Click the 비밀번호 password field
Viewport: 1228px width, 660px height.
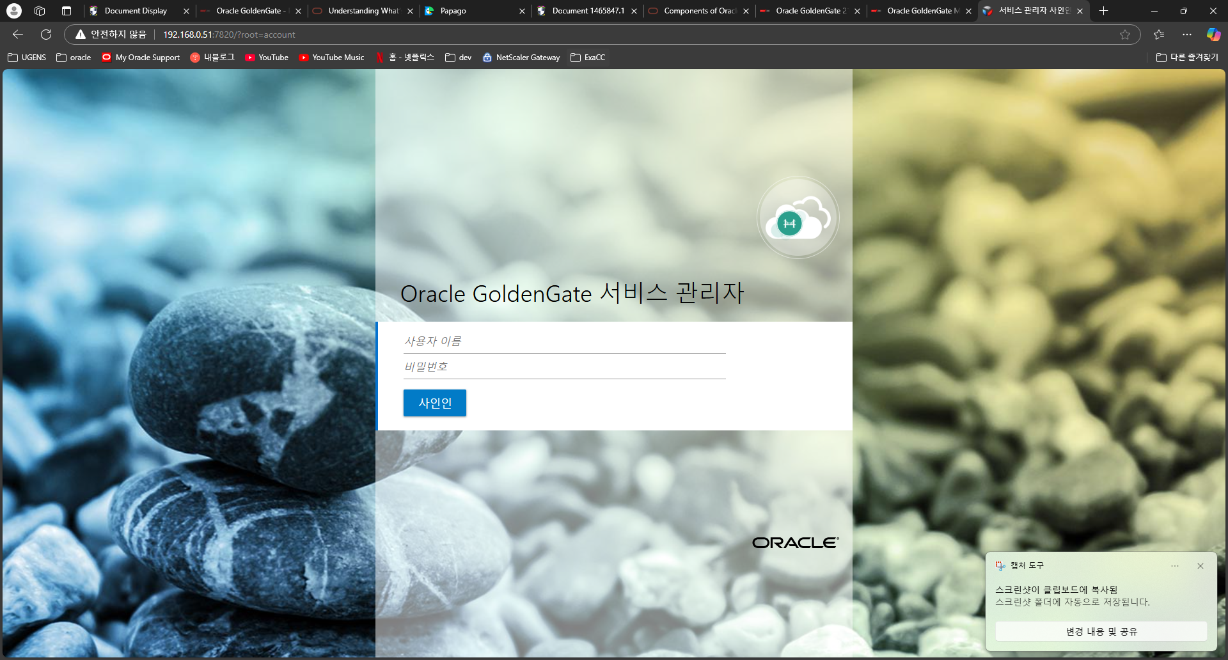point(564,367)
